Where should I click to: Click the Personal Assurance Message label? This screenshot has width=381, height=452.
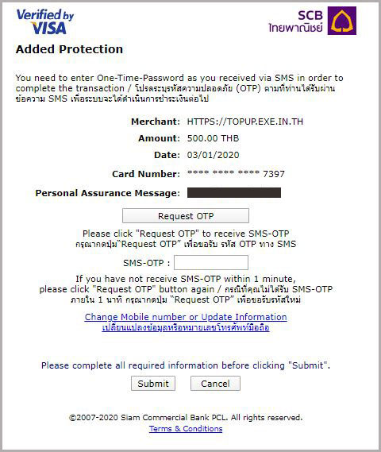[x=108, y=193]
